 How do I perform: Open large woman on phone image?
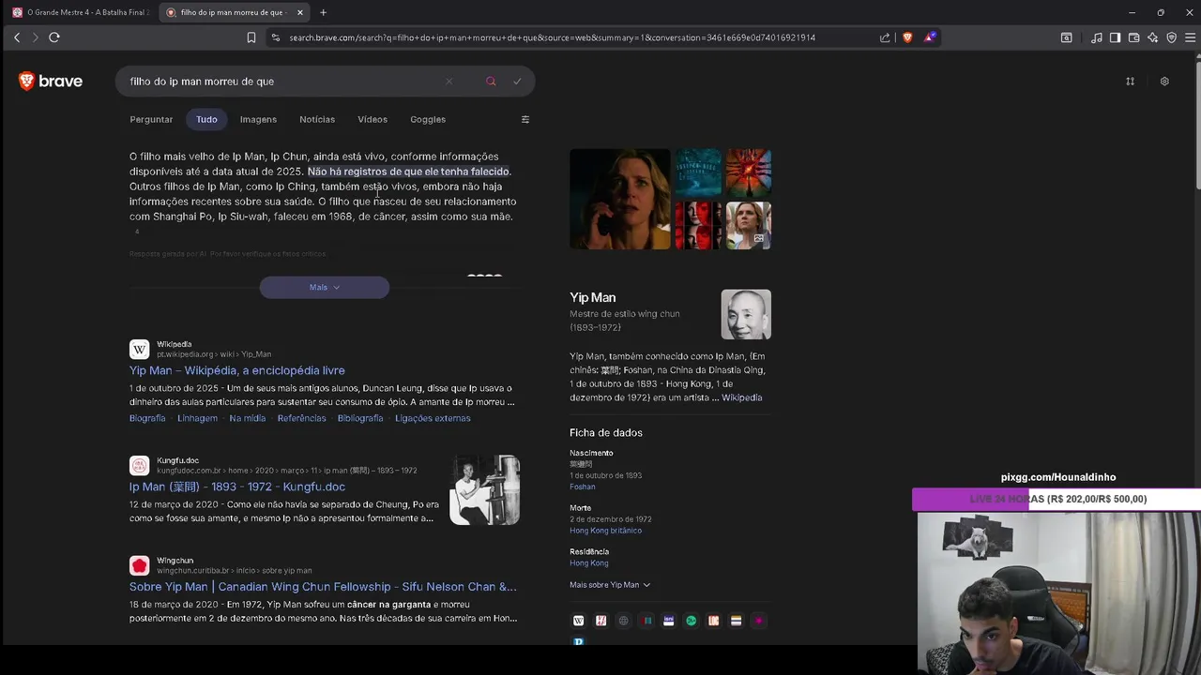click(620, 199)
